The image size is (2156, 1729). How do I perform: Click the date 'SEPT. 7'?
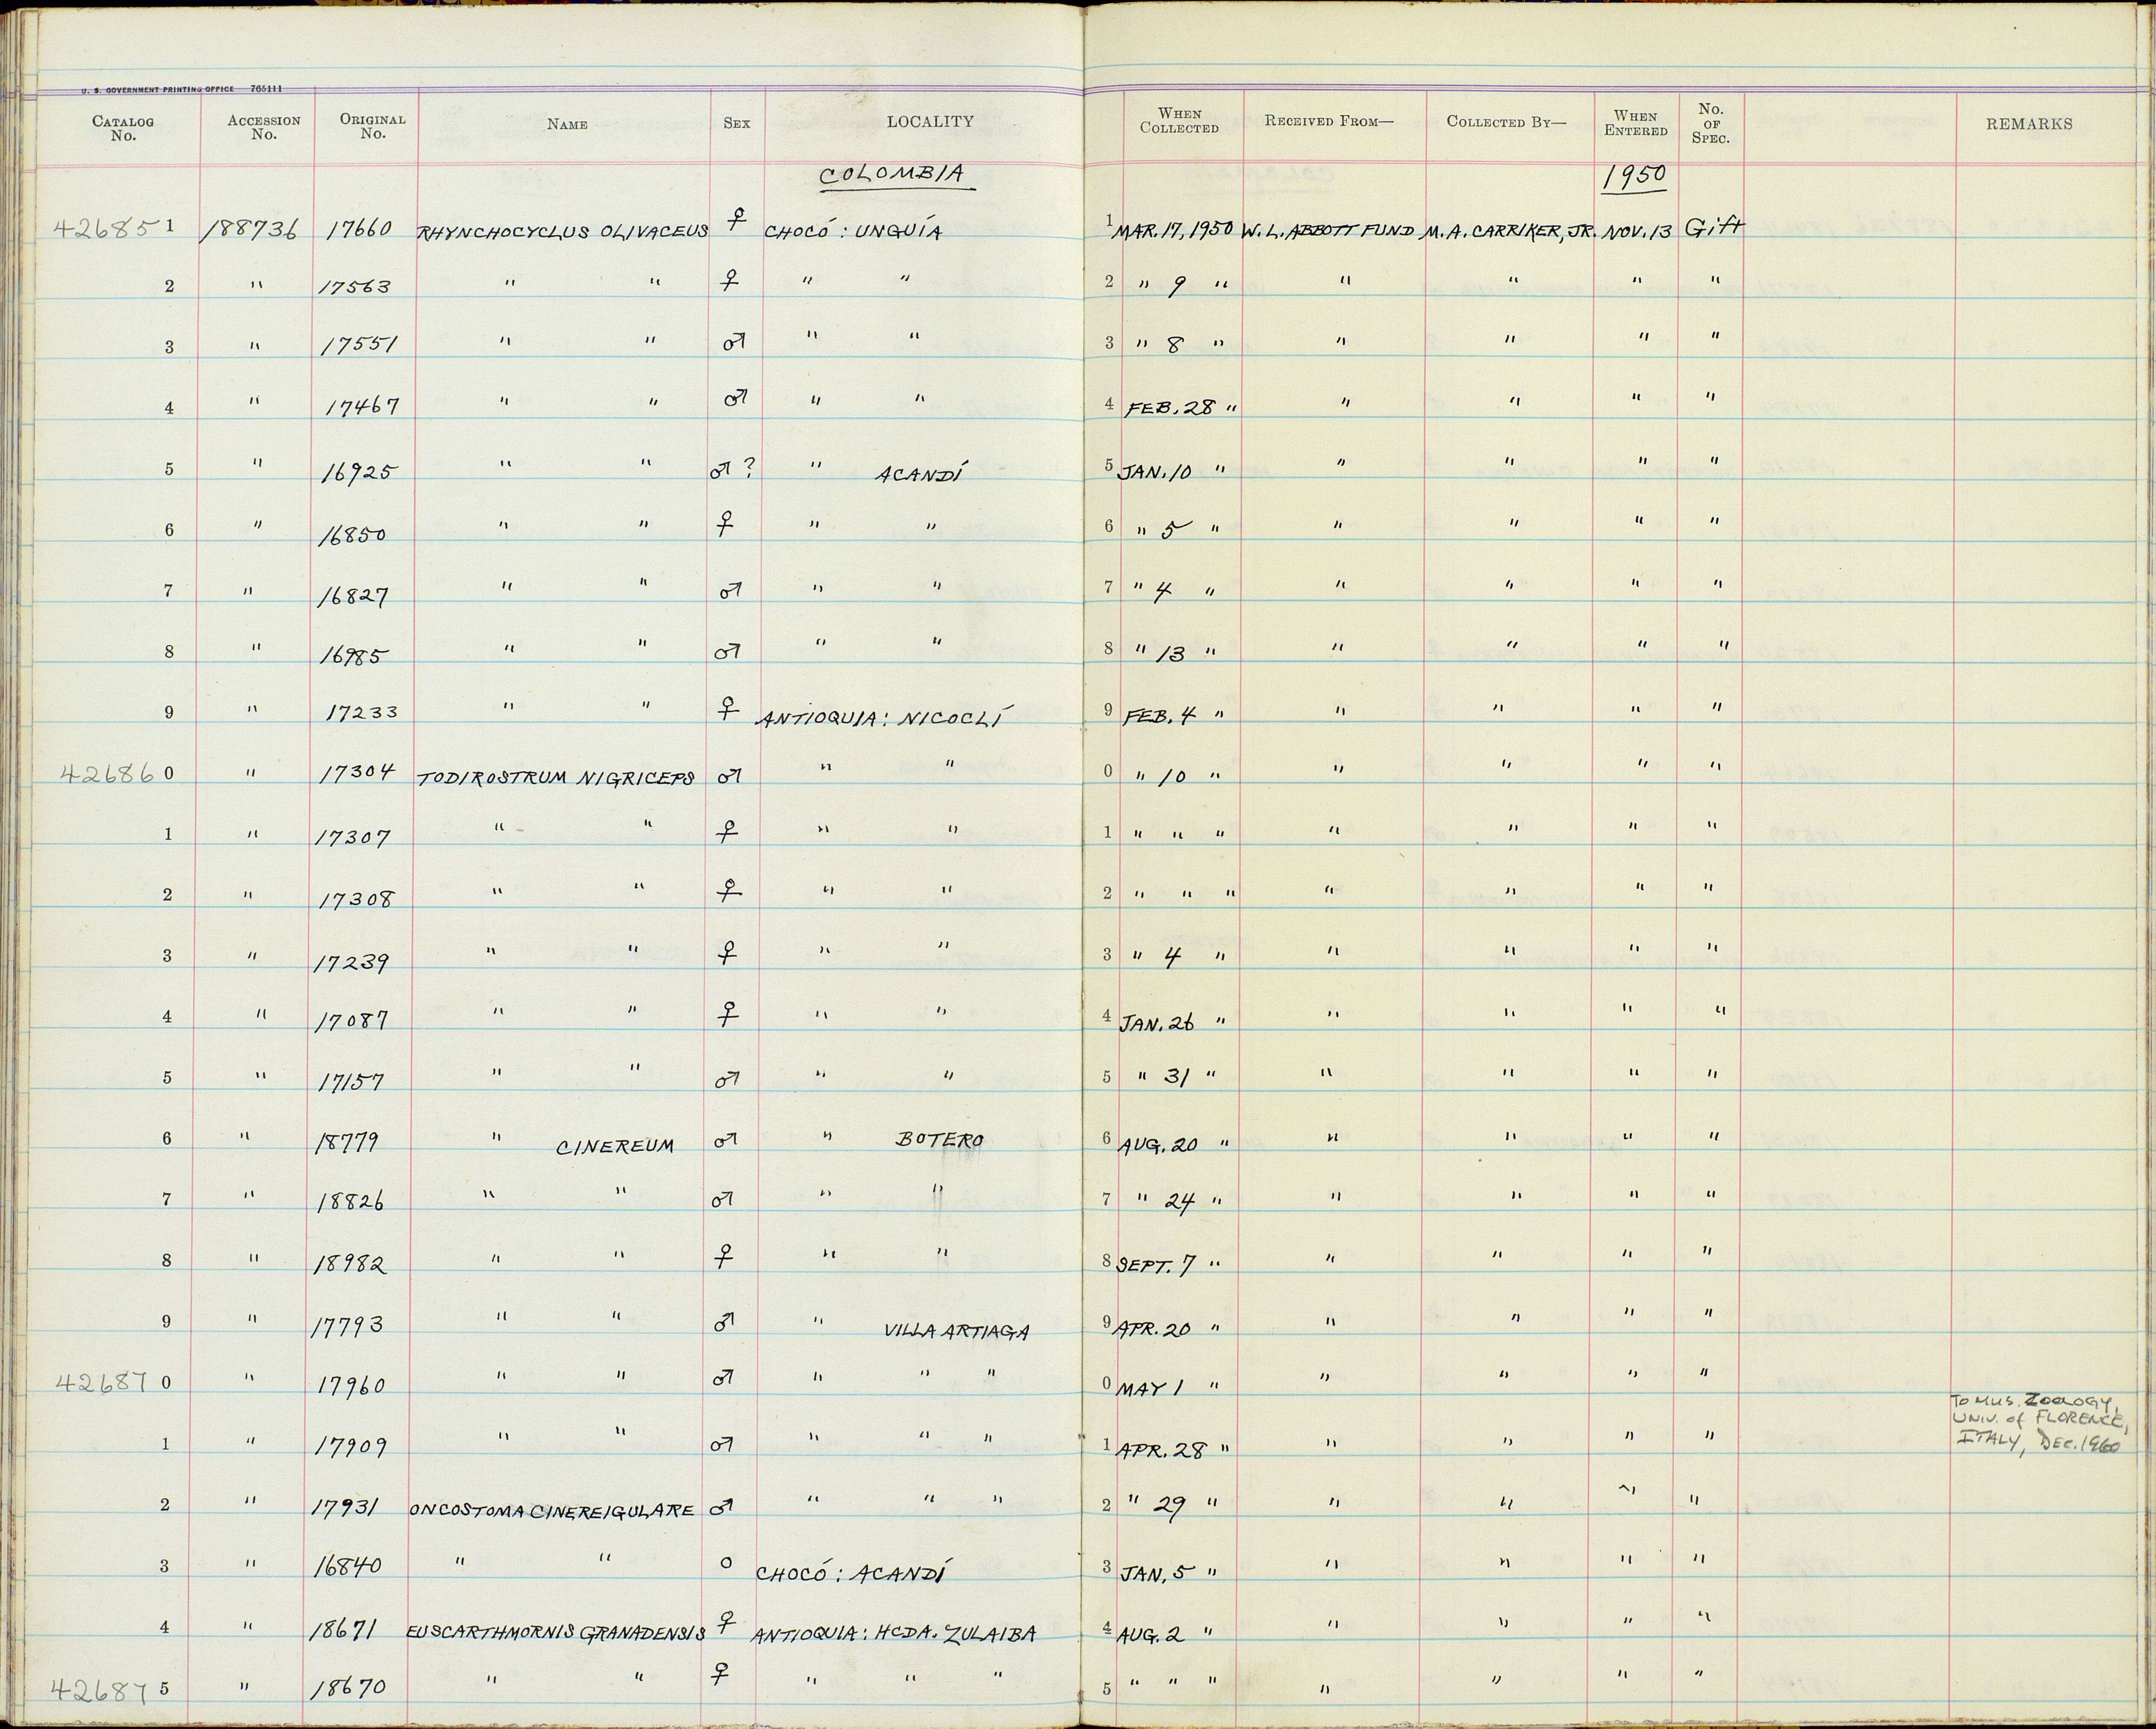pyautogui.click(x=1157, y=1267)
